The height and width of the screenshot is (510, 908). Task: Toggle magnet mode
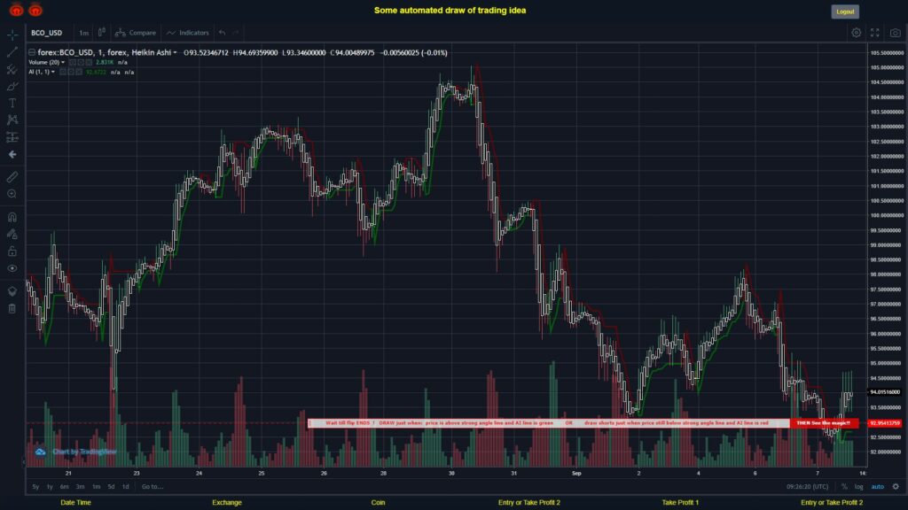(12, 217)
